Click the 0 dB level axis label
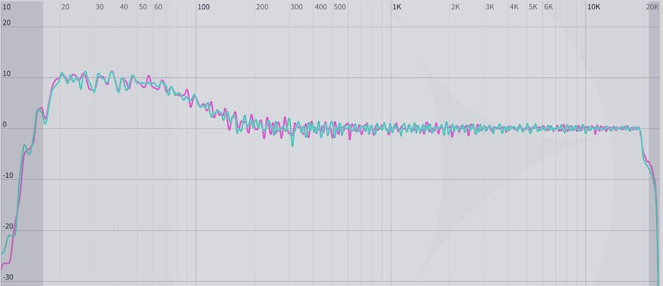This screenshot has width=663, height=286. pos(5,125)
